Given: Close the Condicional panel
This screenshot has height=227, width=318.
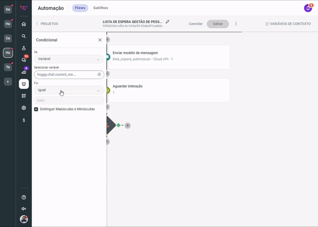Looking at the screenshot, I should coord(100,40).
